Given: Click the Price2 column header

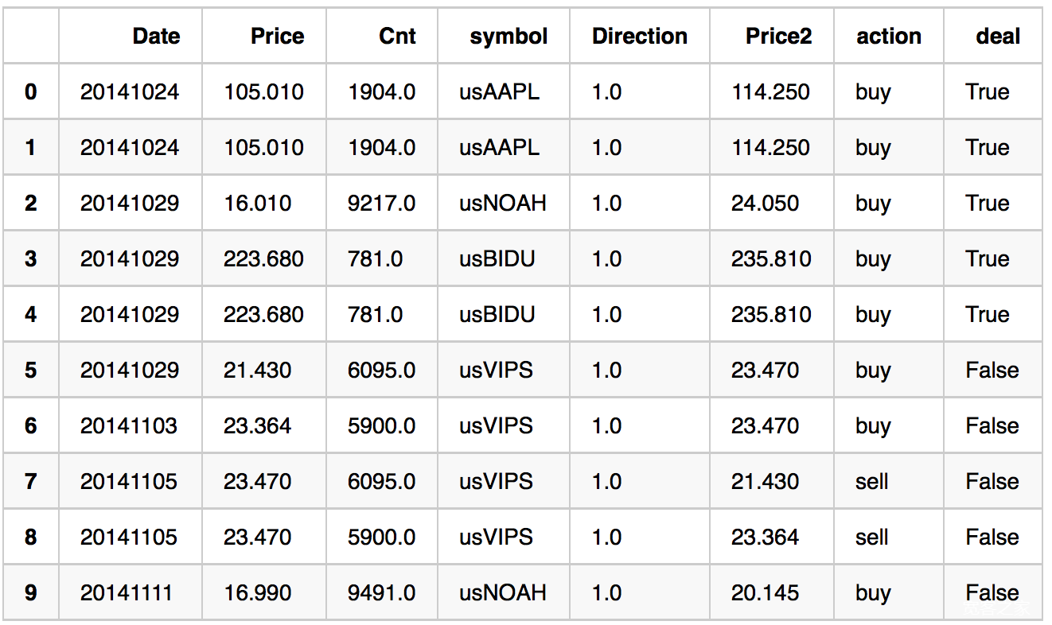Looking at the screenshot, I should coord(778,36).
